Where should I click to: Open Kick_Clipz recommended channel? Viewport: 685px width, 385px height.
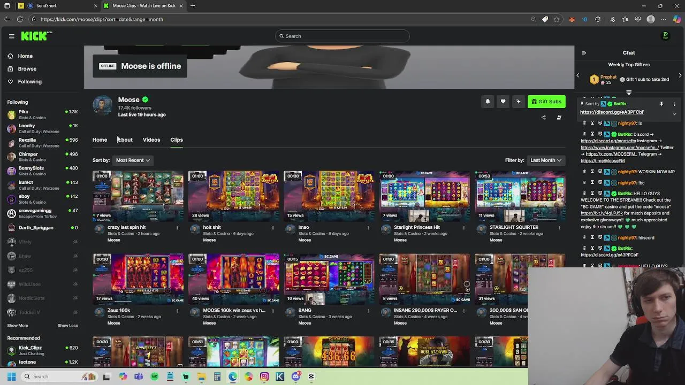click(x=42, y=350)
